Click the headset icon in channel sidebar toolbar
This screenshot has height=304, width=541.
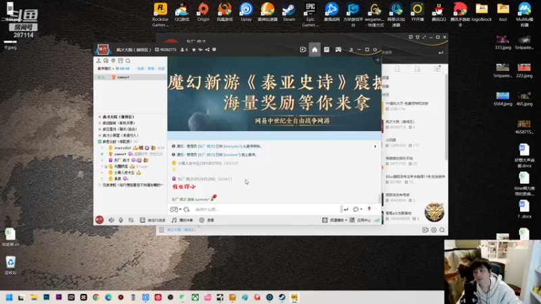click(106, 61)
